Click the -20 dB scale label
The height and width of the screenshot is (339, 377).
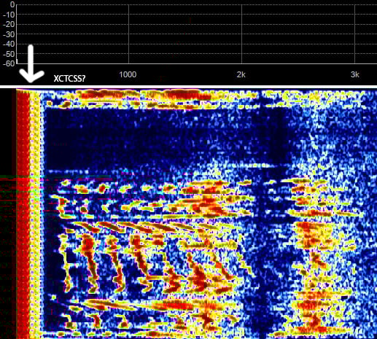click(9, 24)
